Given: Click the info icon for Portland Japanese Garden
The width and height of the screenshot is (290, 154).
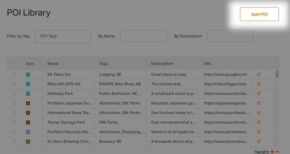Looking at the screenshot, I should pos(28,103).
